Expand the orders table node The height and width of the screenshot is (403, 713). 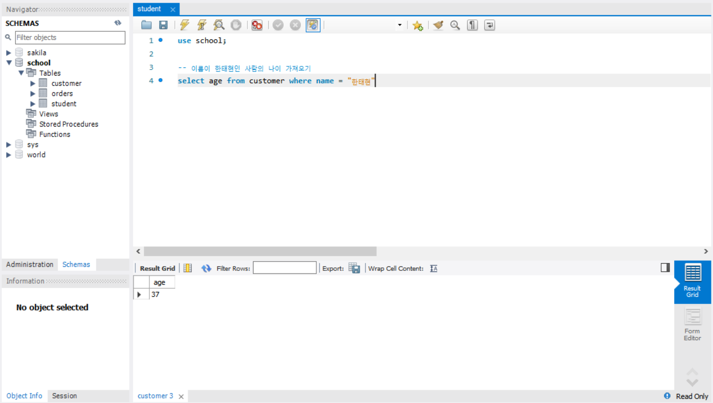pos(33,93)
